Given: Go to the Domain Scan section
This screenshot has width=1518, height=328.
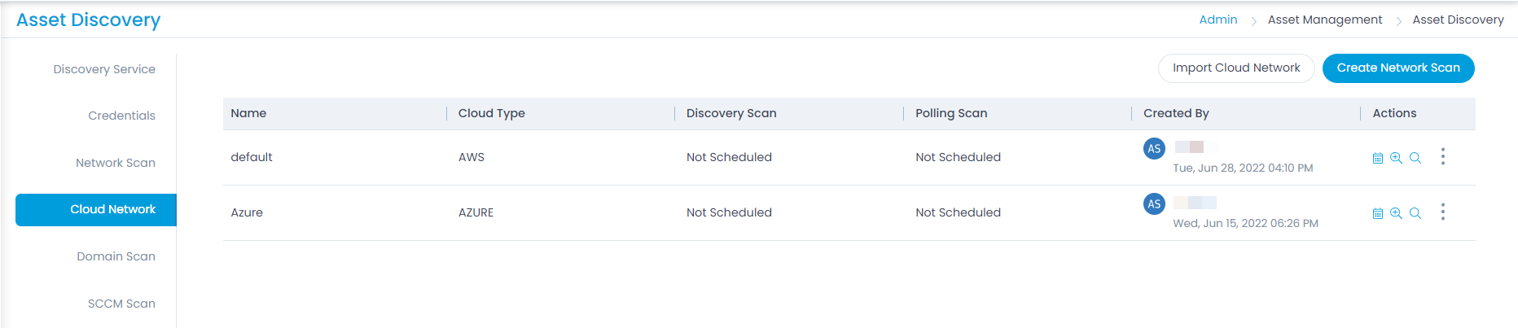Looking at the screenshot, I should pyautogui.click(x=116, y=256).
